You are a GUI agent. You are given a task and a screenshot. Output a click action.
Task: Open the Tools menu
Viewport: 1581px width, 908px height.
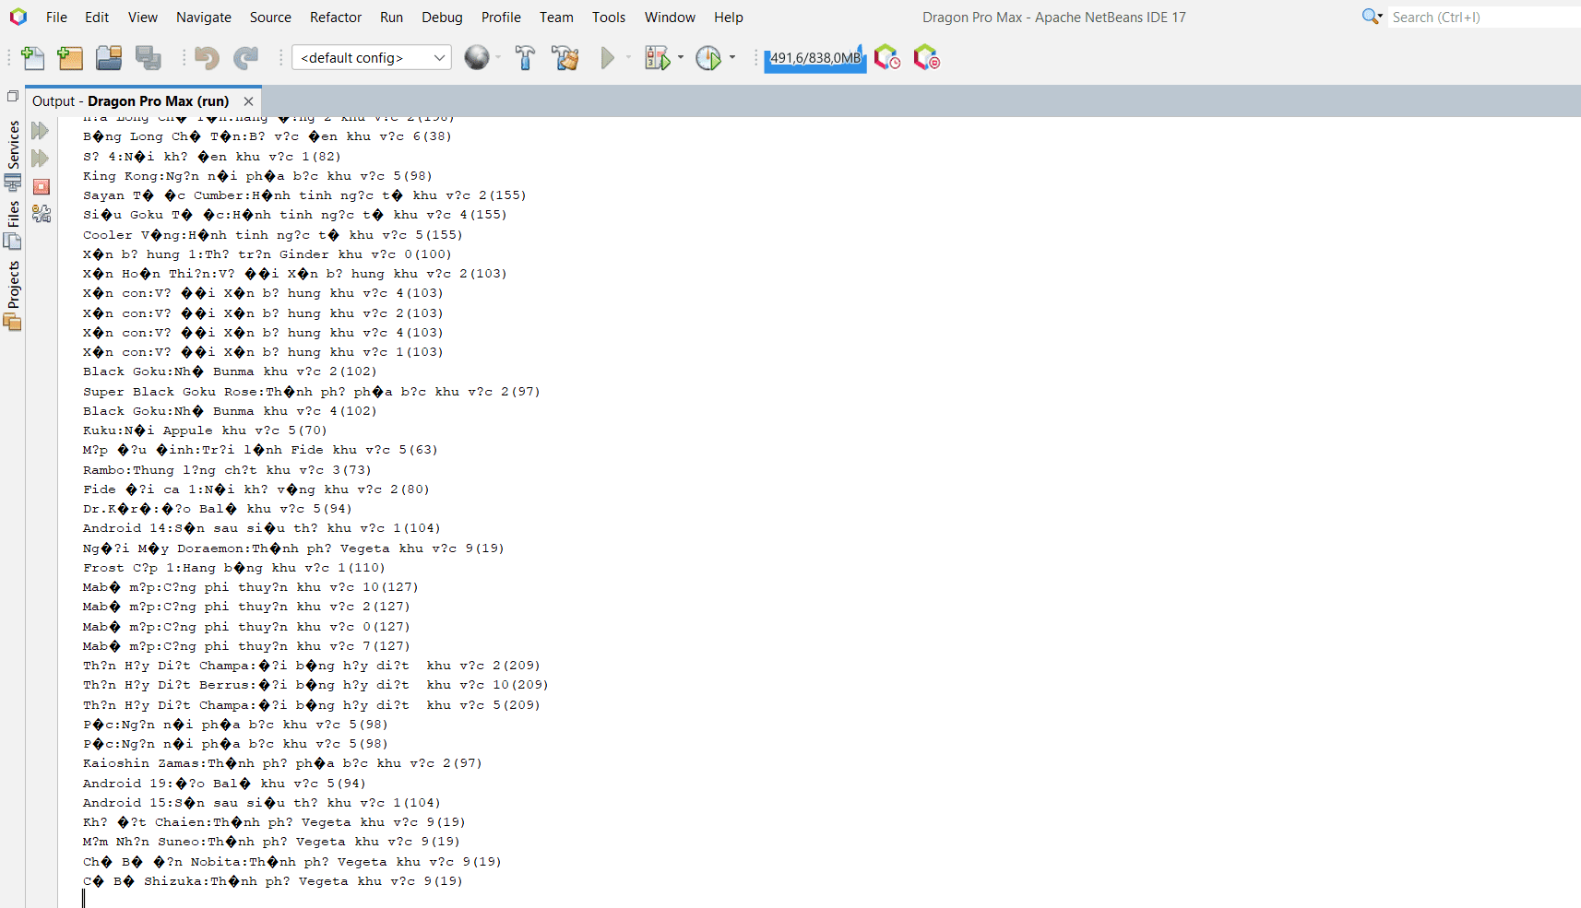coord(609,17)
